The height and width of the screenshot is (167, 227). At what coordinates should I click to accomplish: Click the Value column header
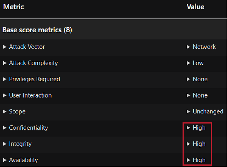coord(196,7)
